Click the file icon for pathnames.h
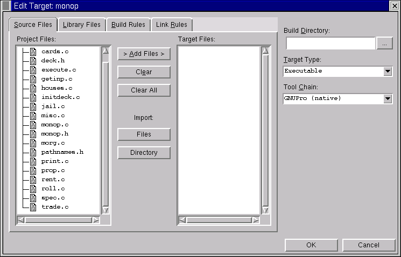This screenshot has height=257, width=401. [33, 152]
